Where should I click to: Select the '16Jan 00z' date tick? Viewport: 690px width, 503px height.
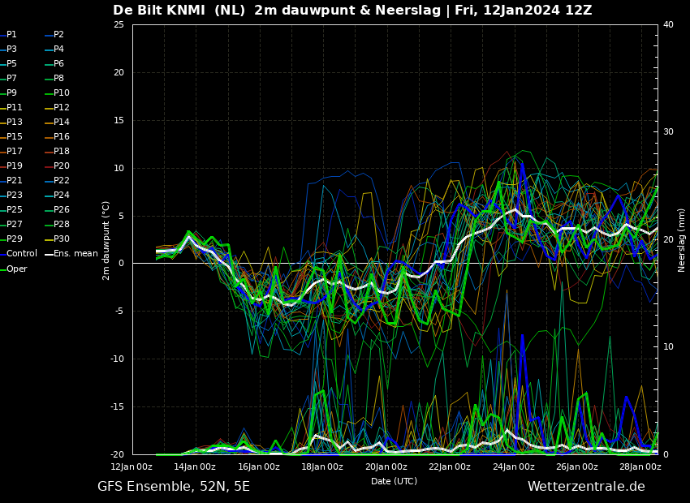click(258, 467)
